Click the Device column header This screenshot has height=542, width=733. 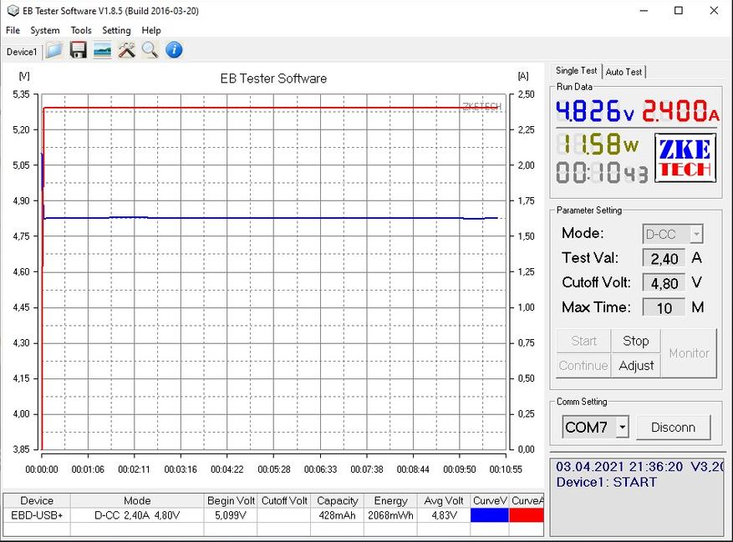(x=37, y=500)
